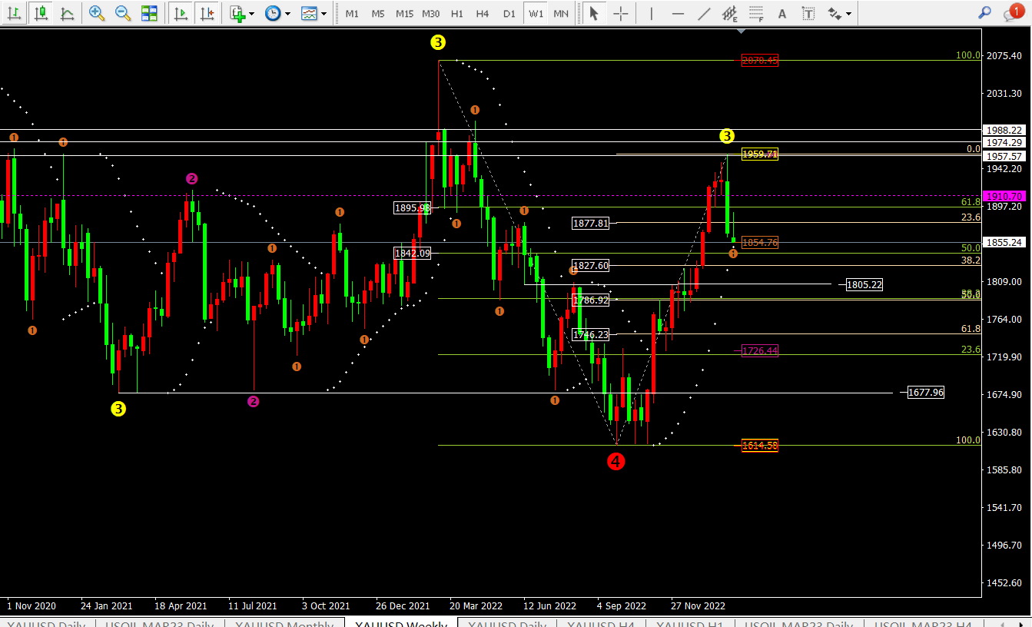Viewport: 1032px width, 627px height.
Task: Open the chart templates icon
Action: click(309, 13)
